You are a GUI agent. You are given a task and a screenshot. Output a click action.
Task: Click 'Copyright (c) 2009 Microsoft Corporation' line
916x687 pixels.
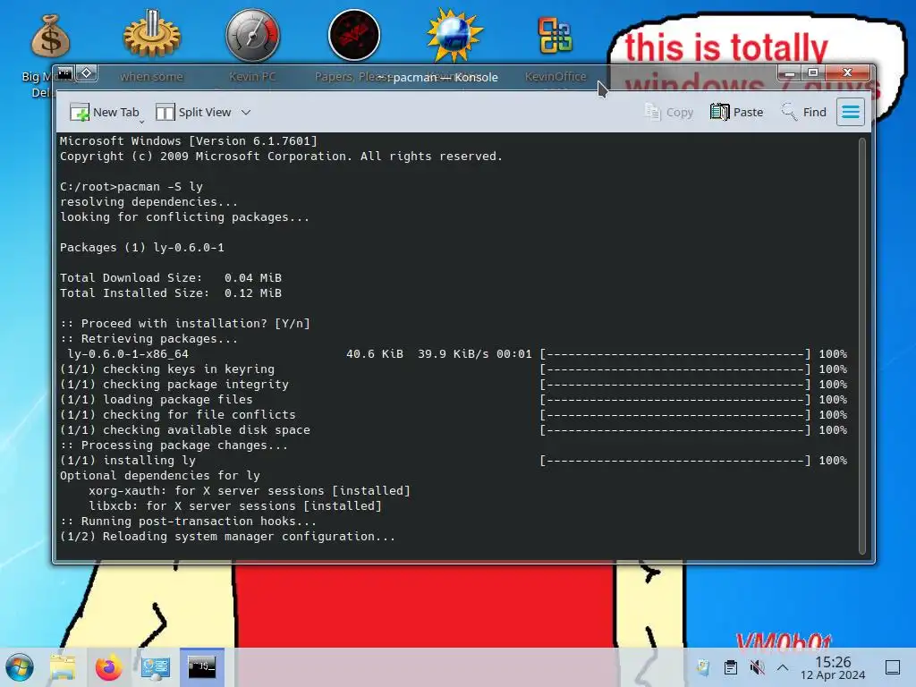pos(281,156)
